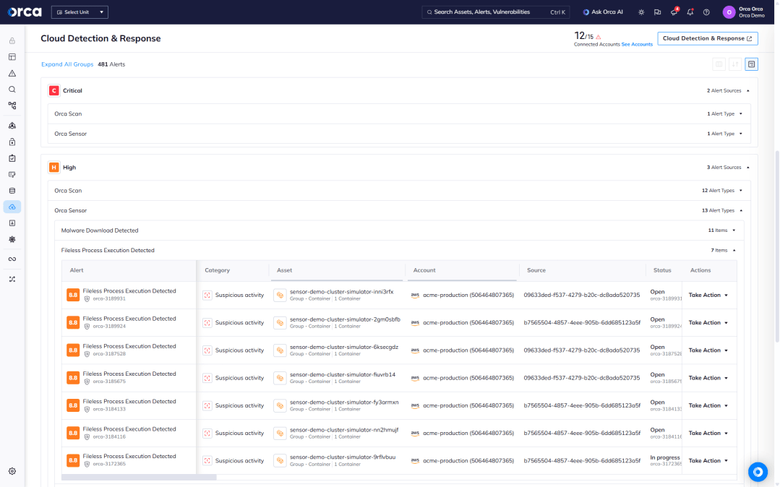Click the horizontal scrollbar under the alerts table
The image size is (780, 487).
pos(139,477)
